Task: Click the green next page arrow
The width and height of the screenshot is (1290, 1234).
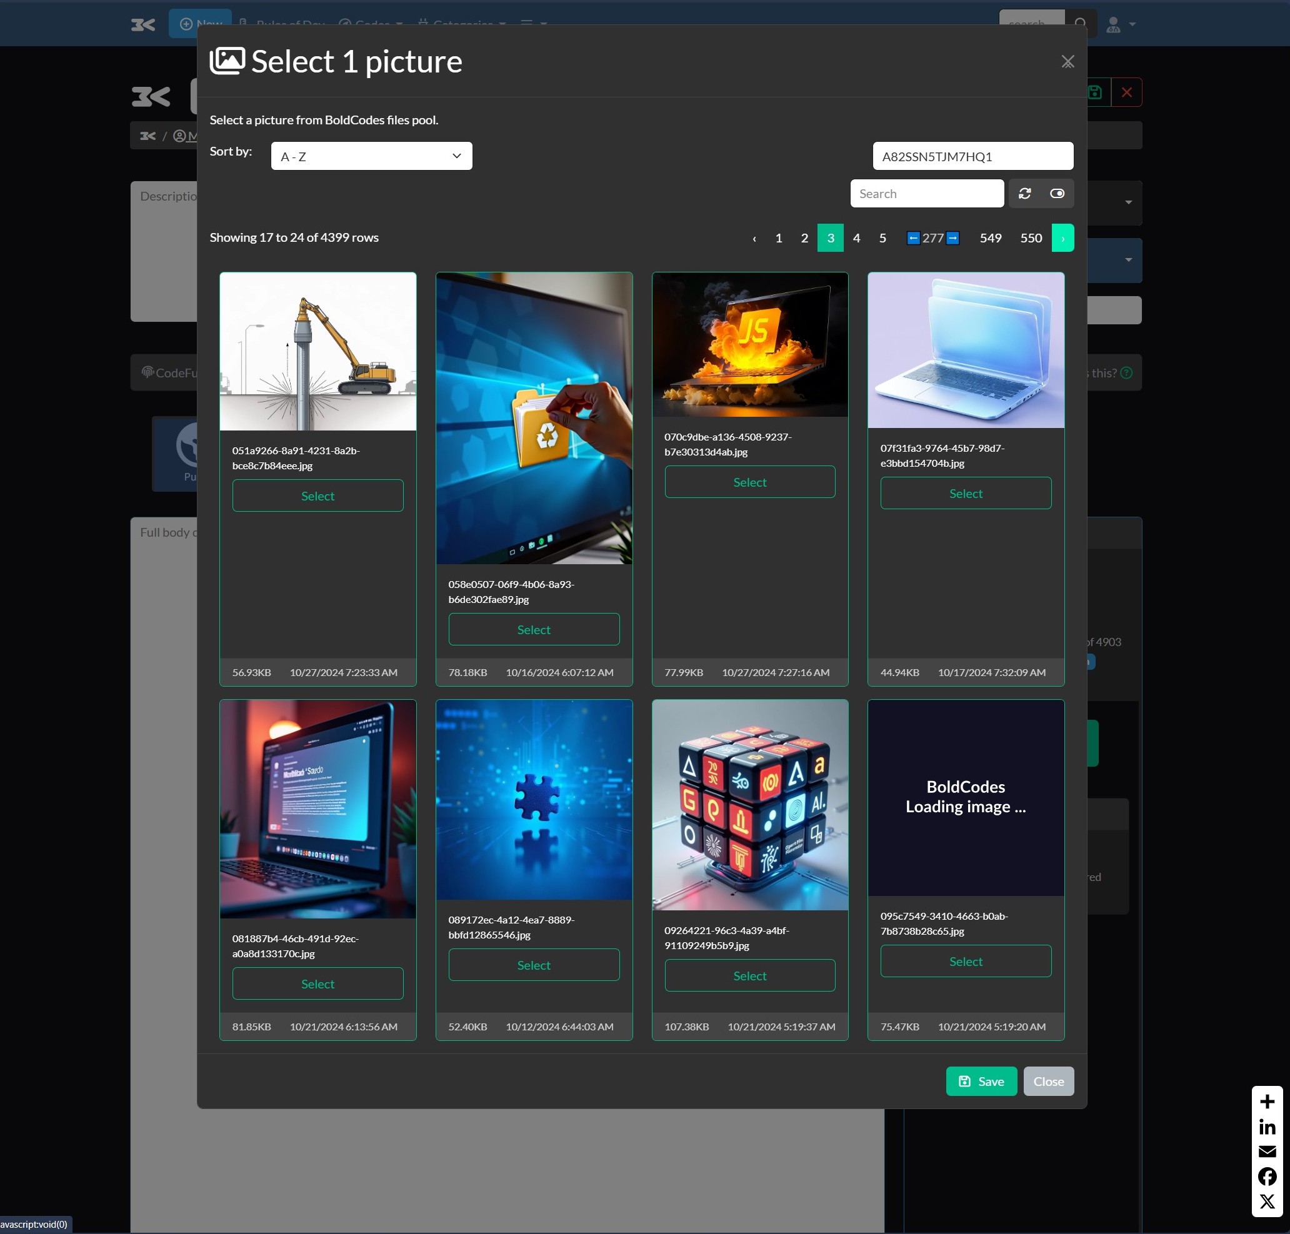Action: coord(1062,238)
